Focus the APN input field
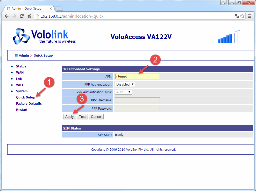 pyautogui.click(x=137, y=76)
